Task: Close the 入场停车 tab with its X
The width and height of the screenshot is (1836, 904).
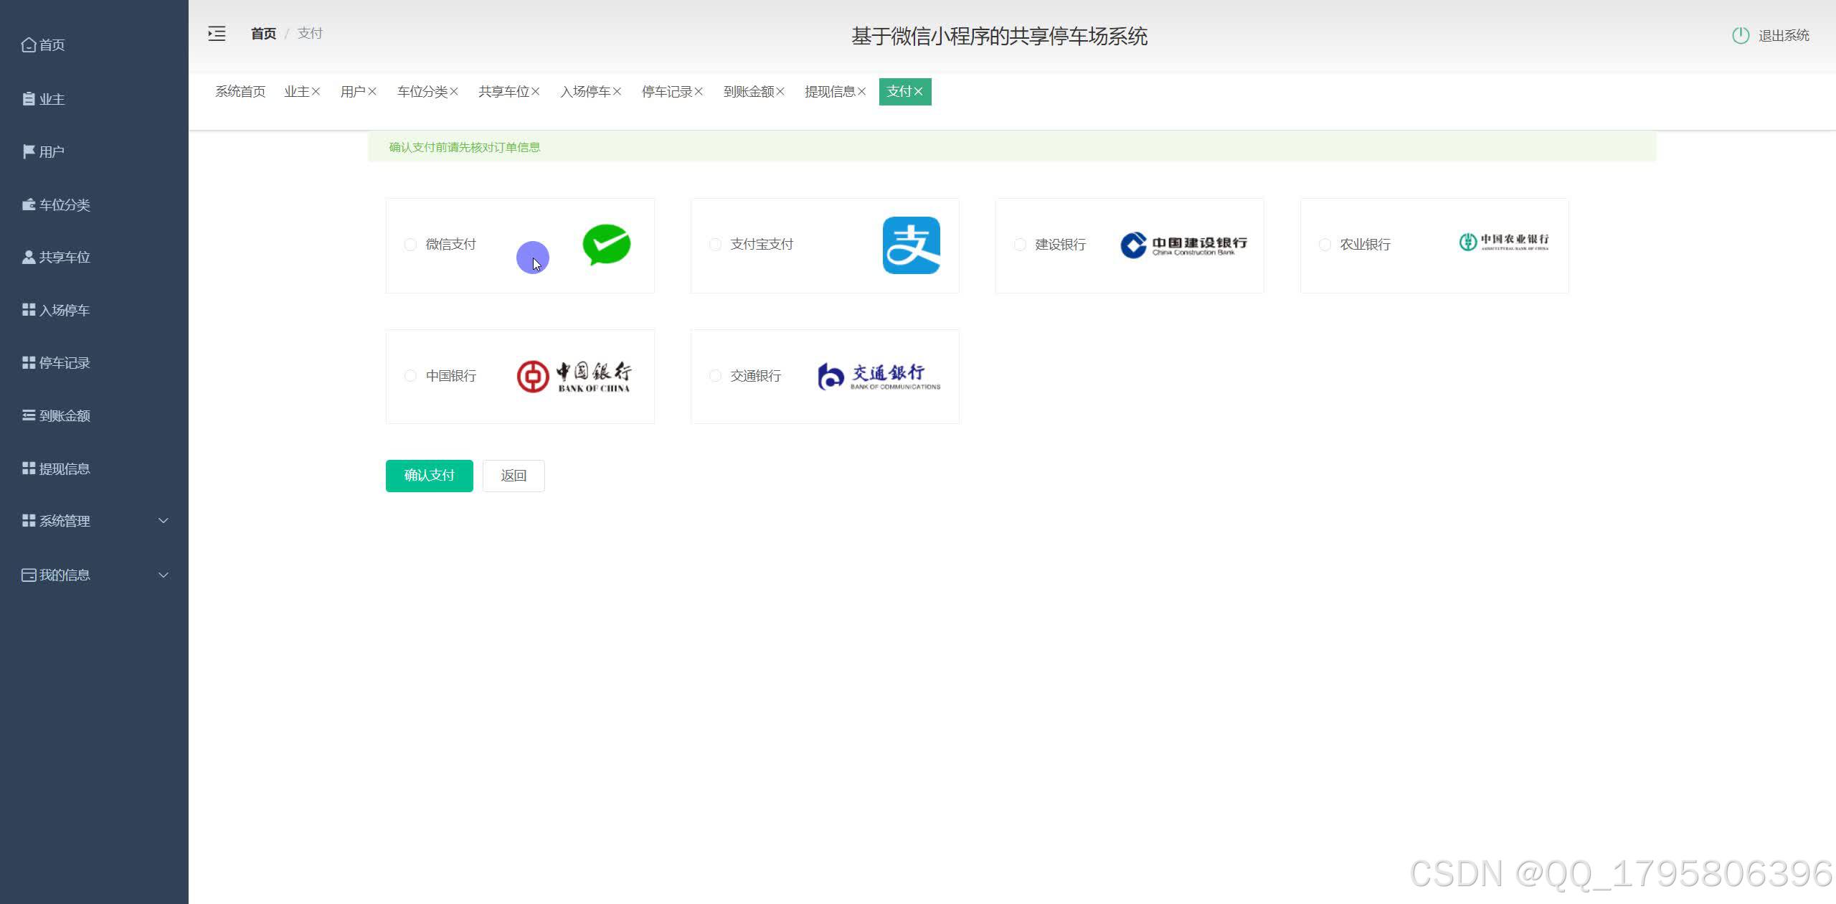Action: pos(617,92)
